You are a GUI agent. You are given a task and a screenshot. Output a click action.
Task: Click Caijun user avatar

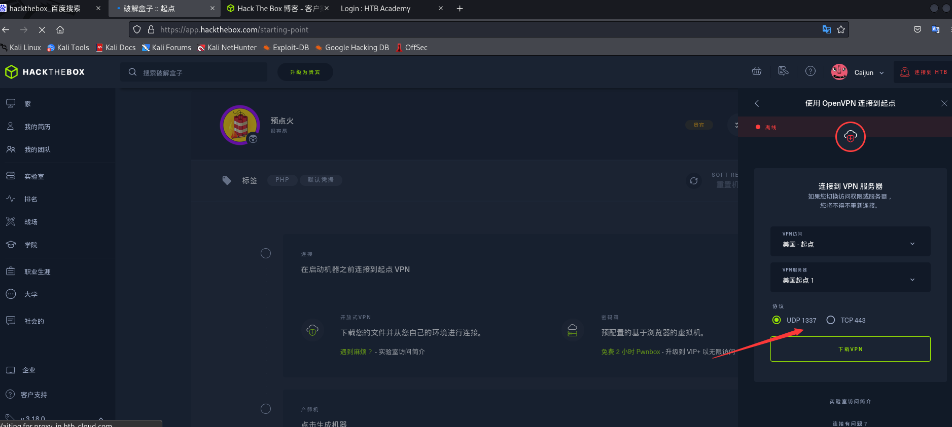(x=839, y=72)
